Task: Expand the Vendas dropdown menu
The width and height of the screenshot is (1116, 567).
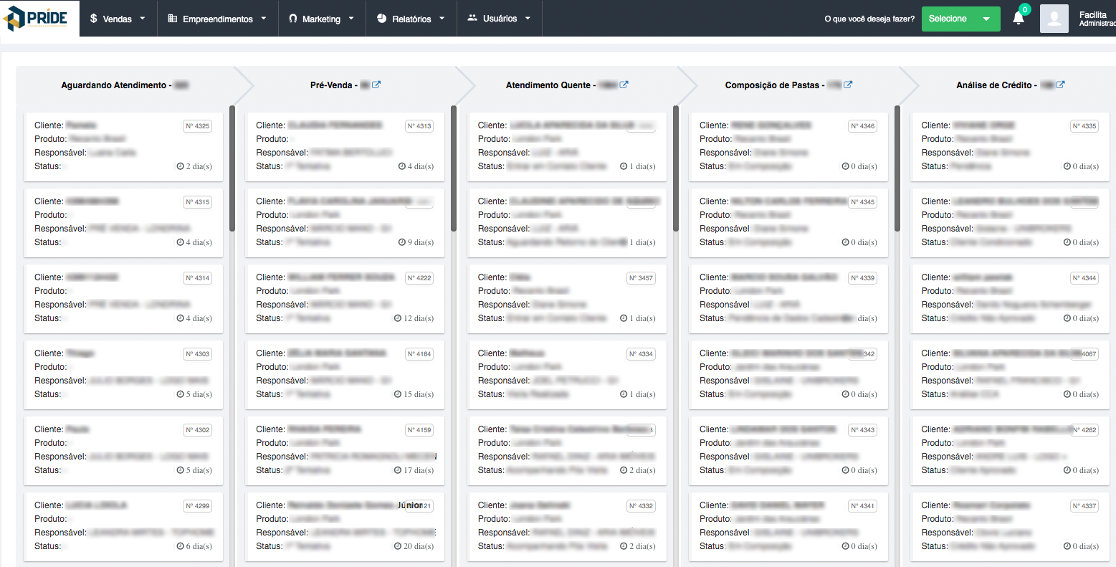Action: (x=118, y=19)
